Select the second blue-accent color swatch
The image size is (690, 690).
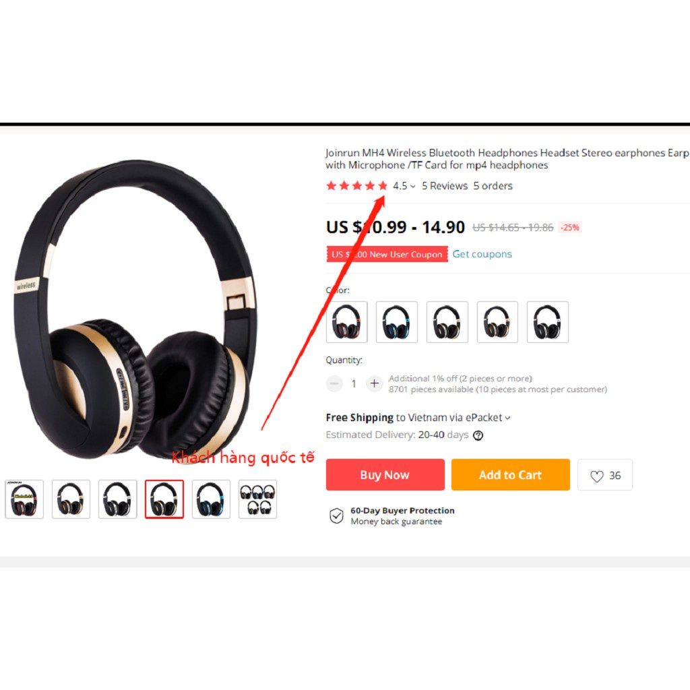397,322
